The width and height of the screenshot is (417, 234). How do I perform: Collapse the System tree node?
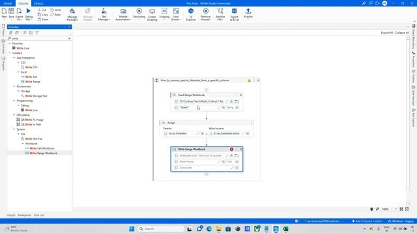pos(14,129)
